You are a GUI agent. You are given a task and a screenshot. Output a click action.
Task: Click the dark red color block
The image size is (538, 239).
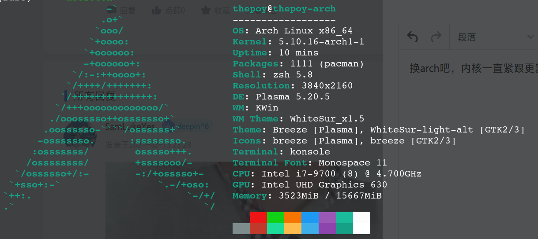(x=258, y=228)
